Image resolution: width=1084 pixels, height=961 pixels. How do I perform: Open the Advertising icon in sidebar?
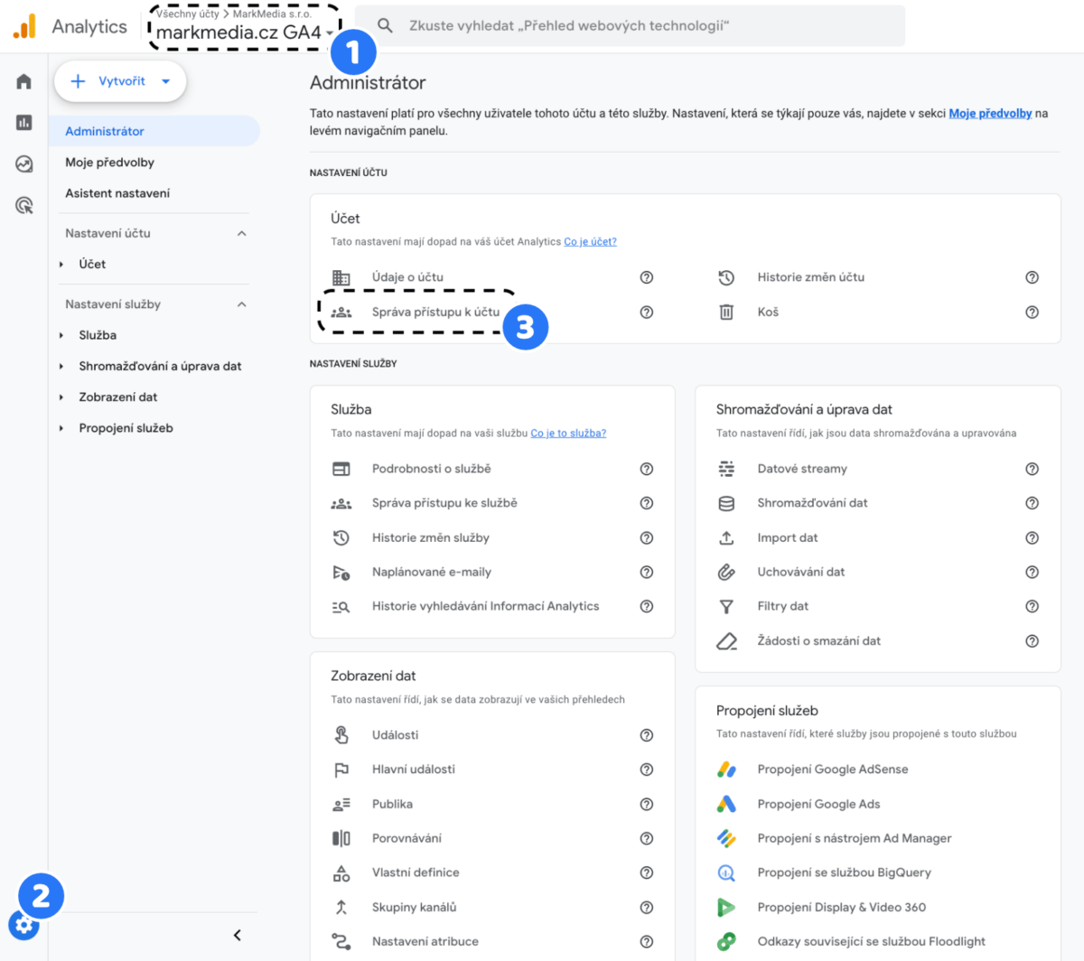[x=24, y=205]
